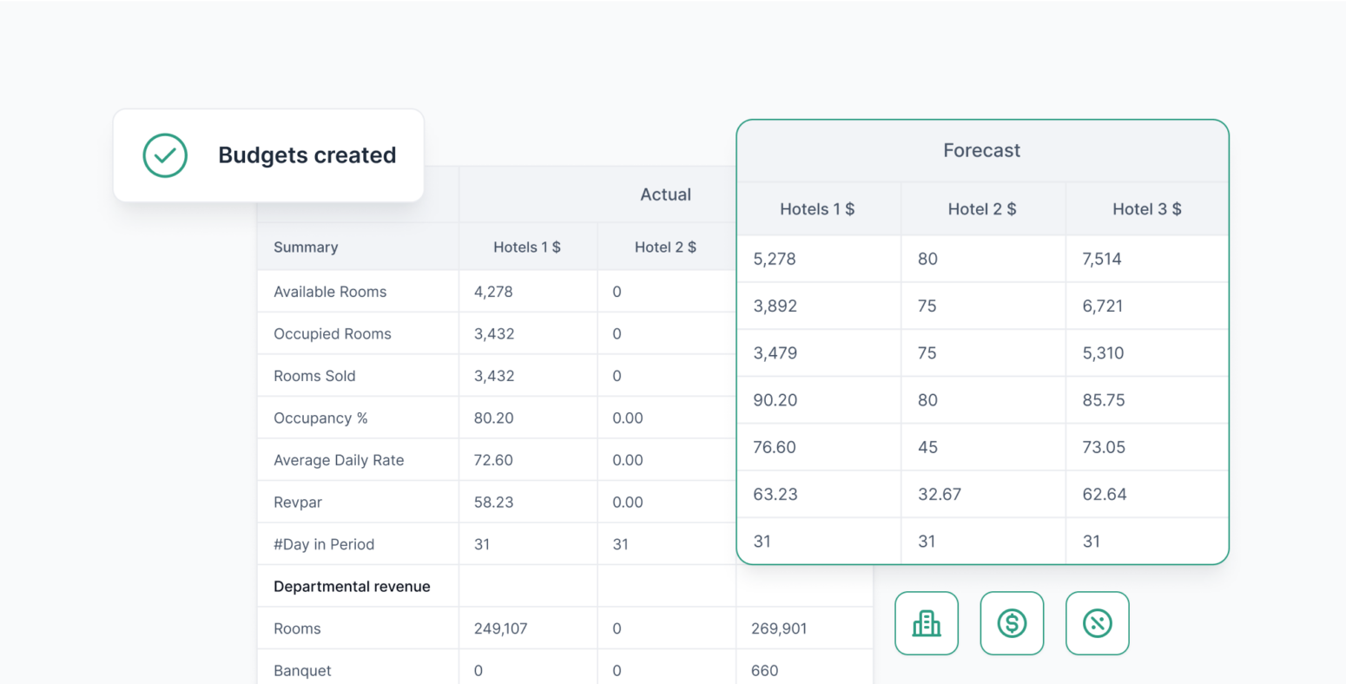Click the 58.23 Revpar cell
Image resolution: width=1346 pixels, height=684 pixels.
click(x=528, y=503)
